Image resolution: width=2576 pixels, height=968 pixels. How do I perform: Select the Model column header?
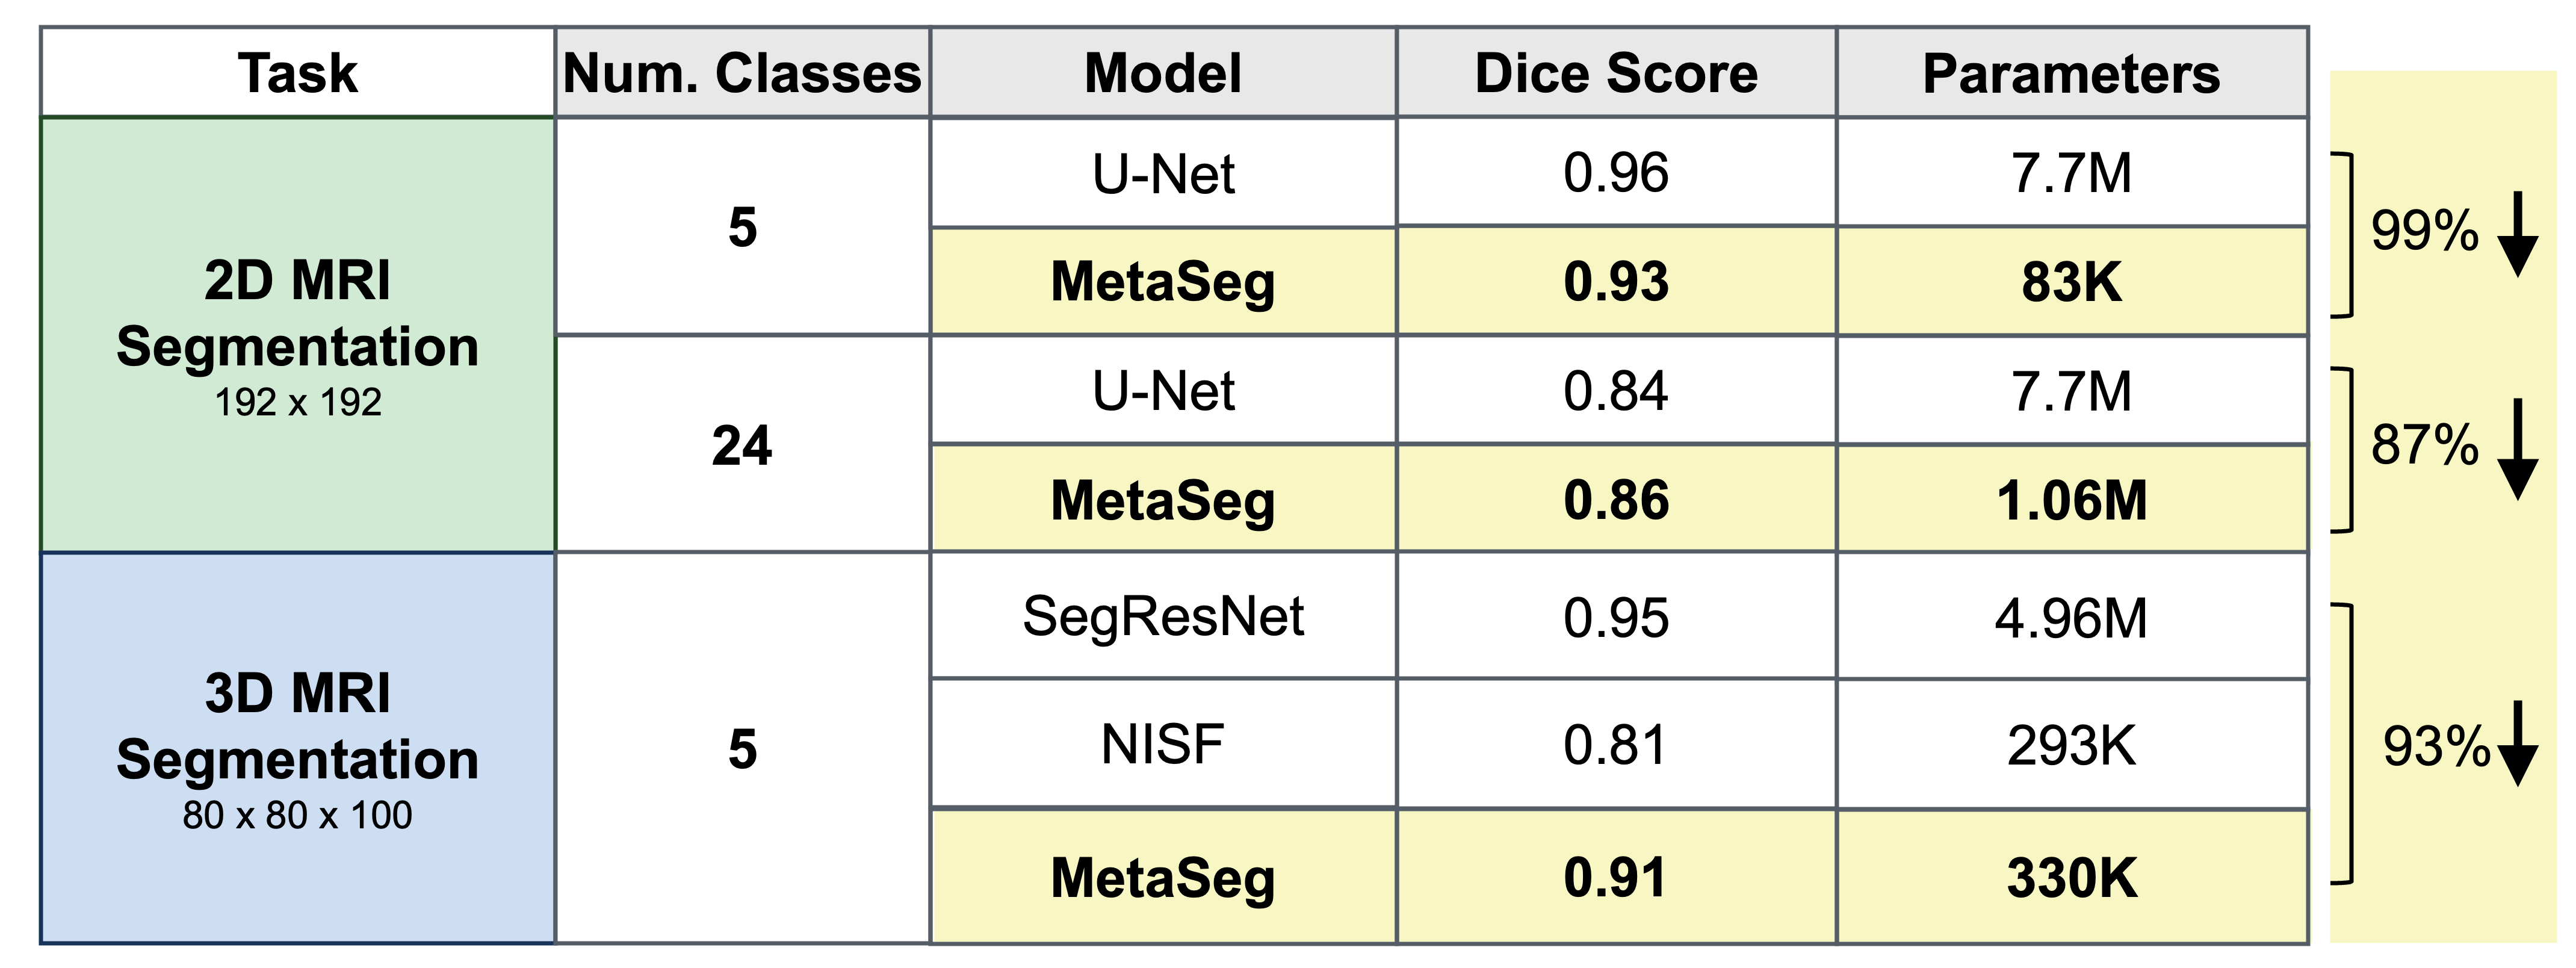(1163, 73)
